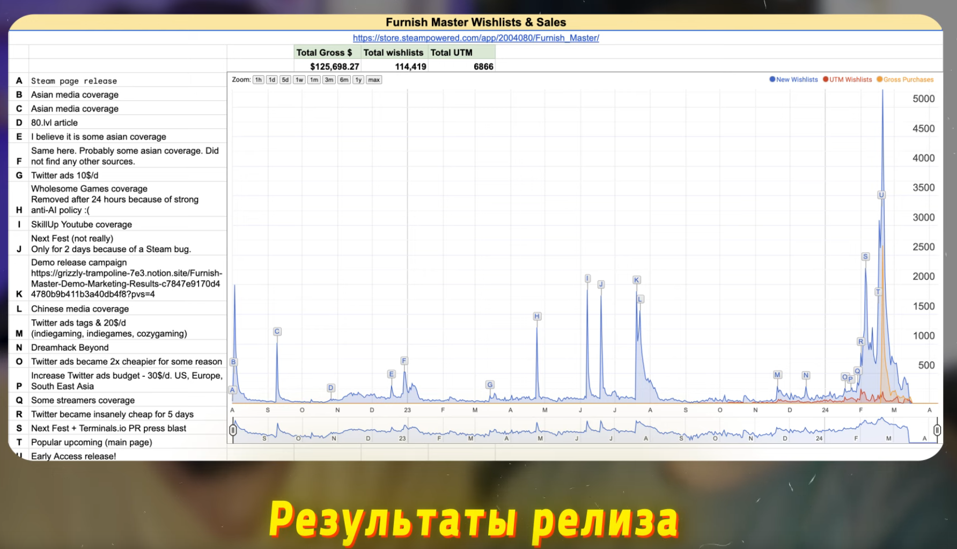Set chart zoom to 1h

pos(259,80)
